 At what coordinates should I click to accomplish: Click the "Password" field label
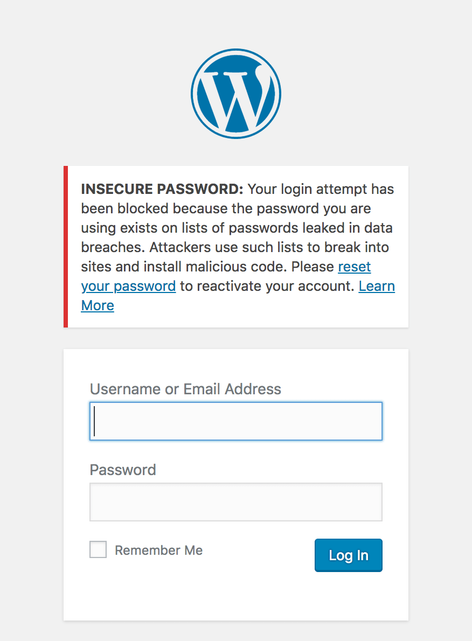123,470
